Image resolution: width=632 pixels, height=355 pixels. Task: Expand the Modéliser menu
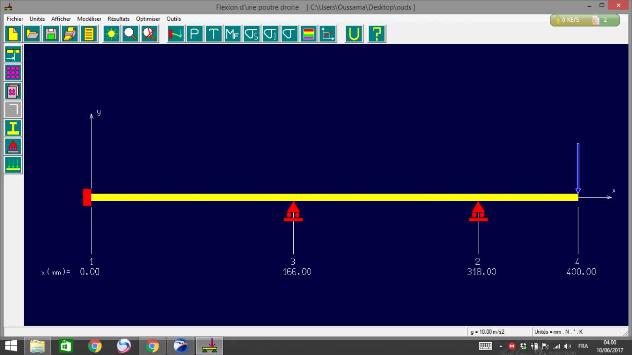point(89,19)
